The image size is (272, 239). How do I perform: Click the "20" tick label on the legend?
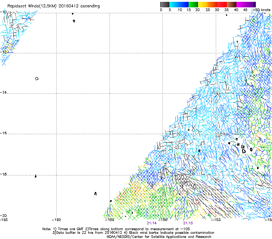(x=197, y=10)
